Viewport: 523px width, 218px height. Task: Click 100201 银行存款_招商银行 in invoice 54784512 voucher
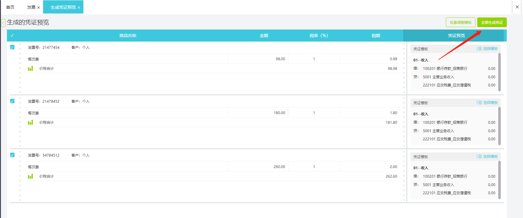click(445, 176)
